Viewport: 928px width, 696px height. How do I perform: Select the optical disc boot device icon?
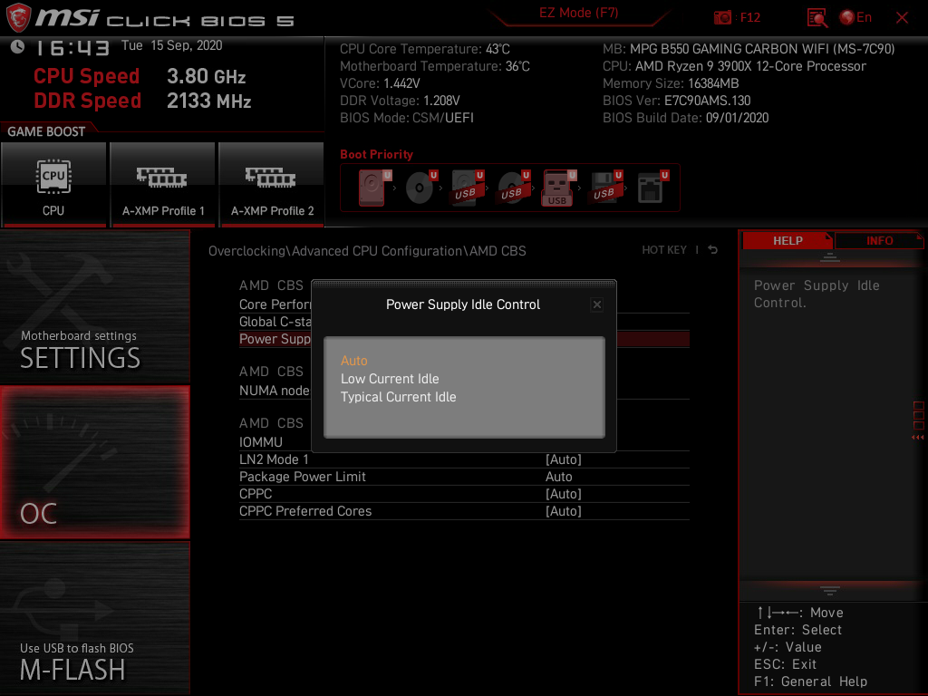click(420, 188)
